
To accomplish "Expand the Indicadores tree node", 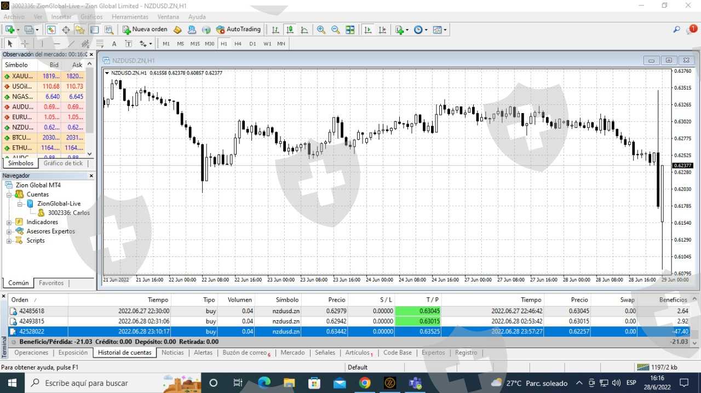I will [9, 222].
